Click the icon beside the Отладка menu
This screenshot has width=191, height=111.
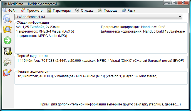tap(77, 11)
